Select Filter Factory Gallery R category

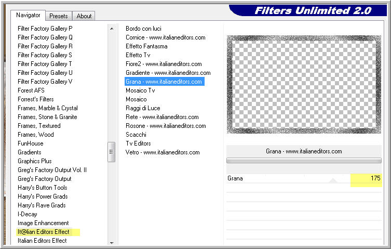click(x=45, y=46)
